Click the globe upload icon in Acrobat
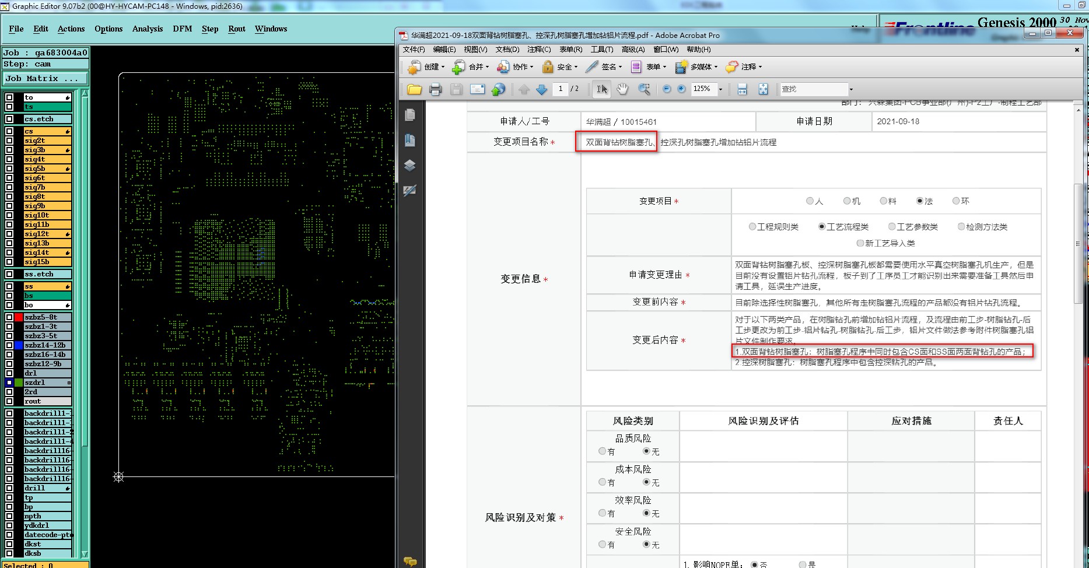The image size is (1089, 568). (498, 89)
